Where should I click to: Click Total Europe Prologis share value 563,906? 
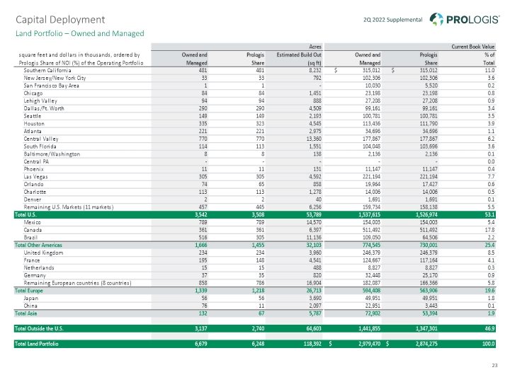pos(429,291)
